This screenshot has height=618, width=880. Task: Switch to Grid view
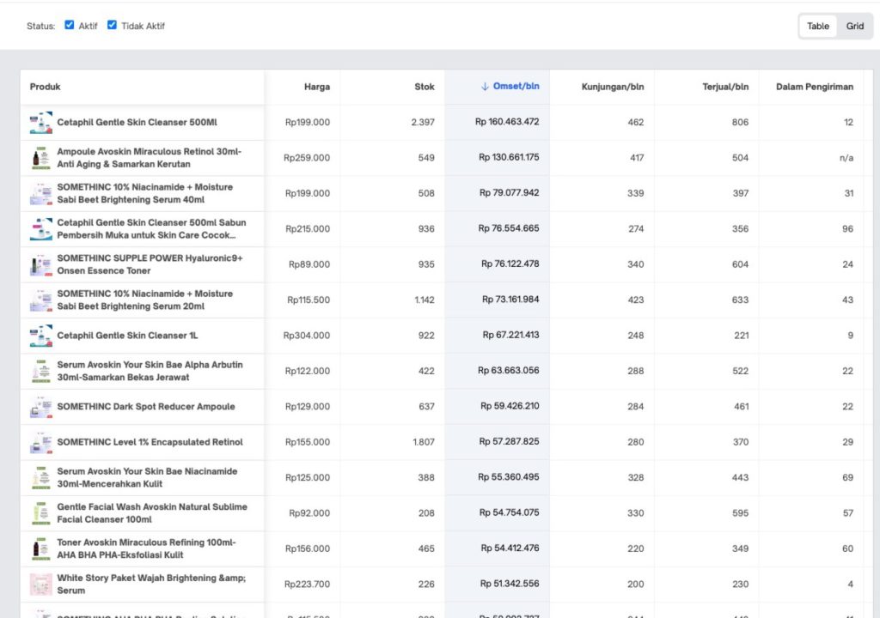pyautogui.click(x=854, y=26)
